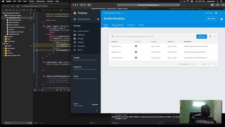Go back in Safari

pos(82,5)
